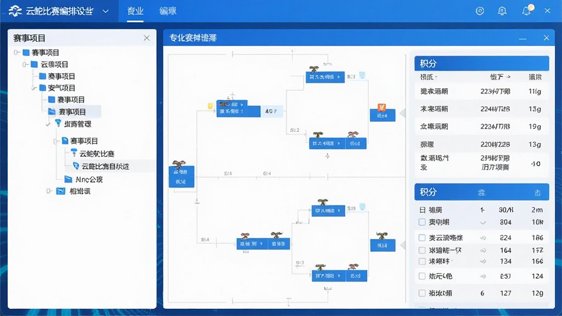The height and width of the screenshot is (316, 562).
Task: Click the mail icon of 相墛顽 row
Action: tap(60, 191)
